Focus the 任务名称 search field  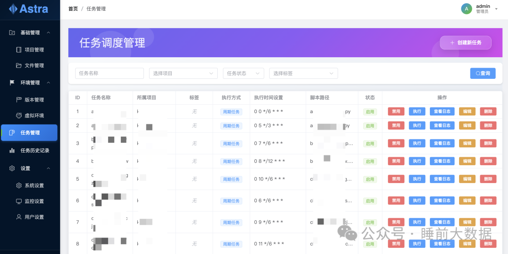110,73
